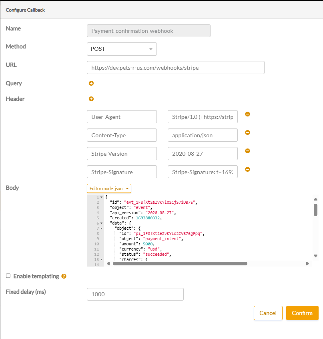The height and width of the screenshot is (339, 323).
Task: Enable templating checkbox
Action: tap(8, 276)
